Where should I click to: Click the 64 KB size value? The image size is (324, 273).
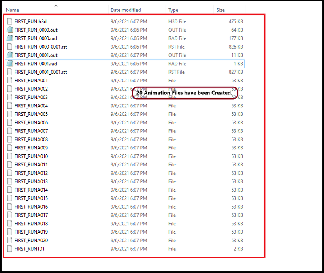237,30
